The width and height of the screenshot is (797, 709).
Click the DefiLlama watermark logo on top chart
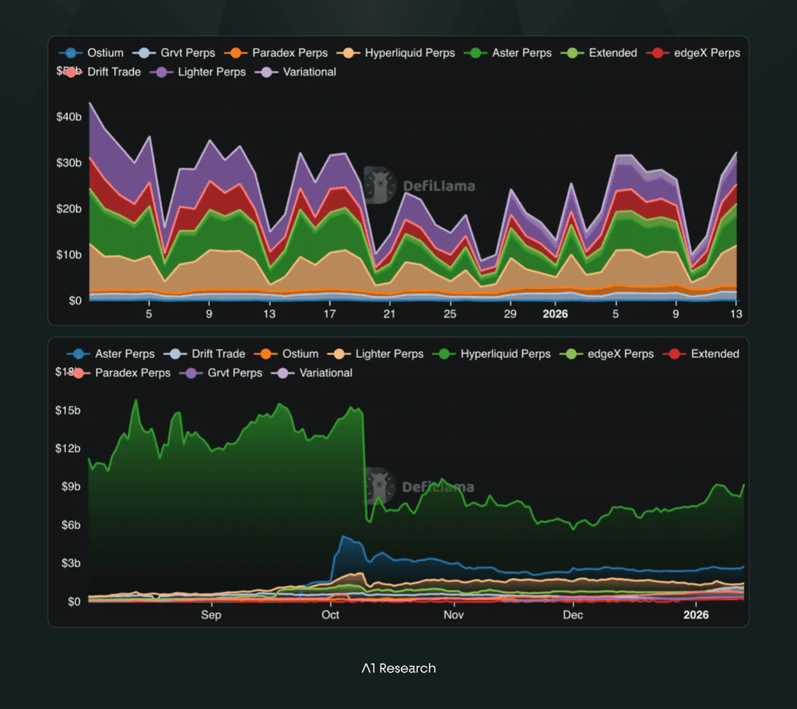[x=380, y=185]
